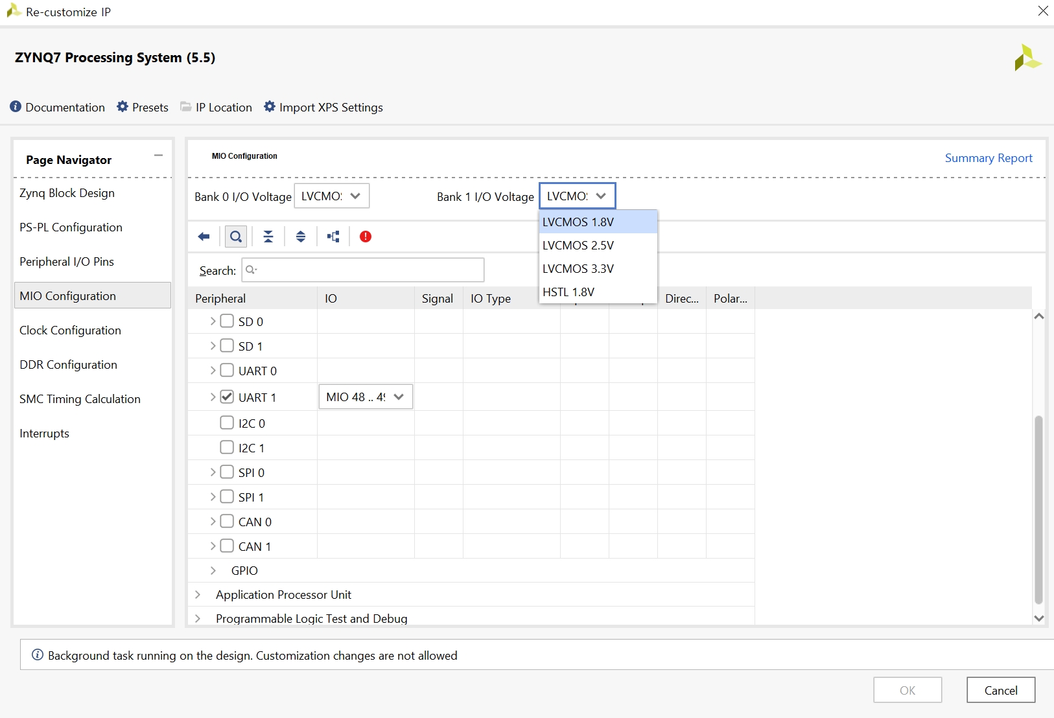
Task: Expand Programmable Logic Test and Debug node
Action: [198, 618]
